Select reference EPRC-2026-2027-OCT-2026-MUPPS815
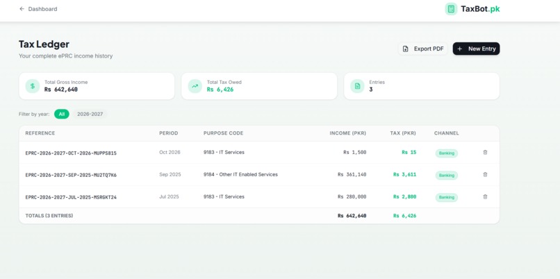 71,153
